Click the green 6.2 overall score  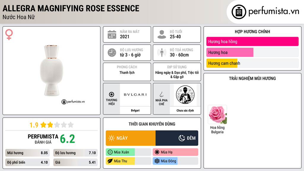pyautogui.click(x=67, y=139)
